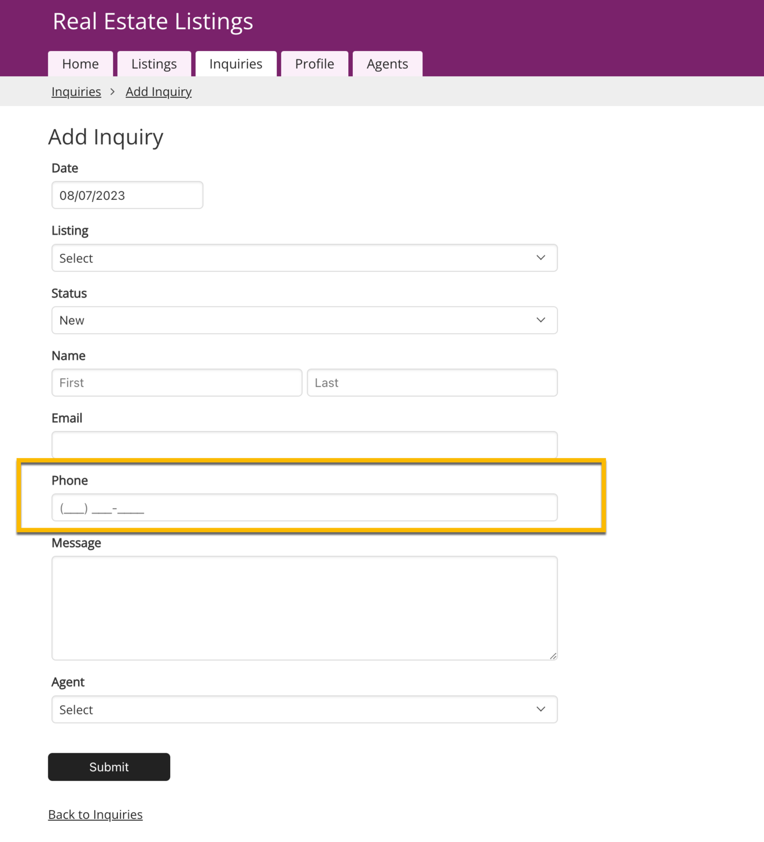Focus the Last name field

tap(432, 383)
